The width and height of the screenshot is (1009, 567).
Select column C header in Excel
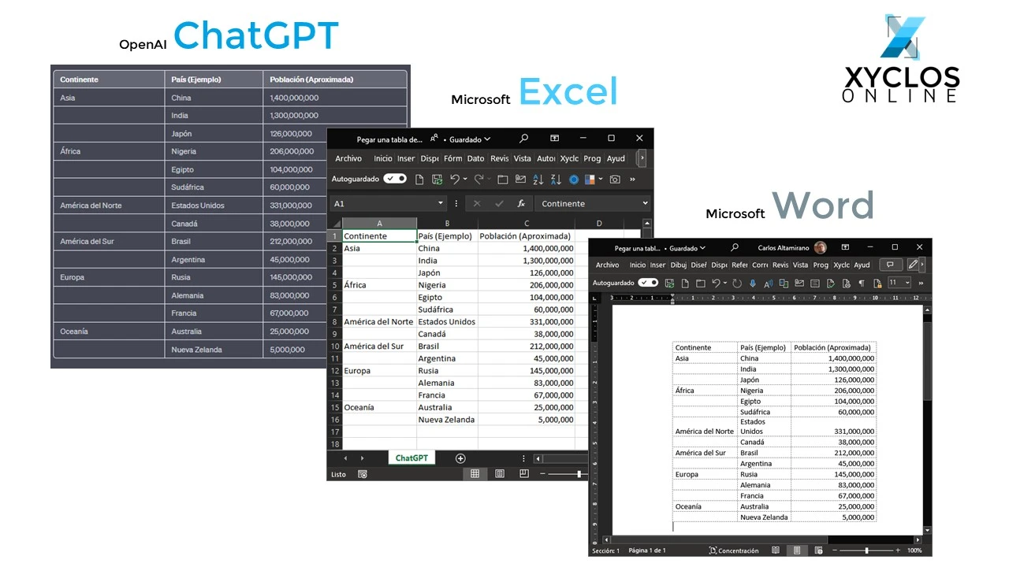[527, 224]
